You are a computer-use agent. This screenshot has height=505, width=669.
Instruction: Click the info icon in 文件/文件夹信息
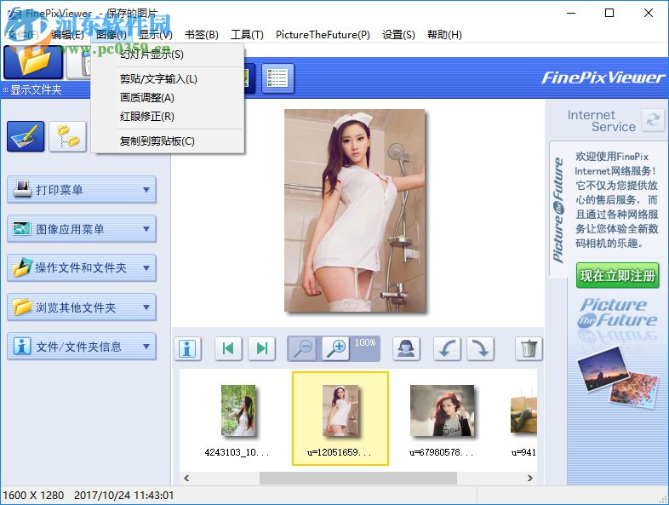(x=22, y=346)
